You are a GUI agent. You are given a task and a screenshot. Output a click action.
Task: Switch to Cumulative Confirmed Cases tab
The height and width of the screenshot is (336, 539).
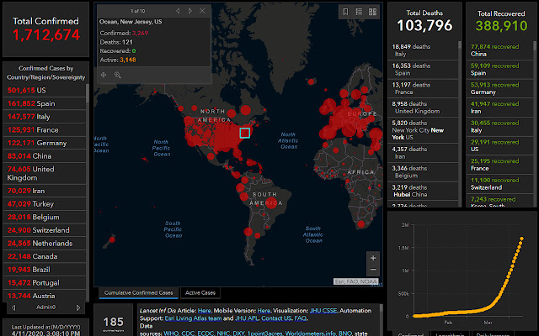coord(138,293)
